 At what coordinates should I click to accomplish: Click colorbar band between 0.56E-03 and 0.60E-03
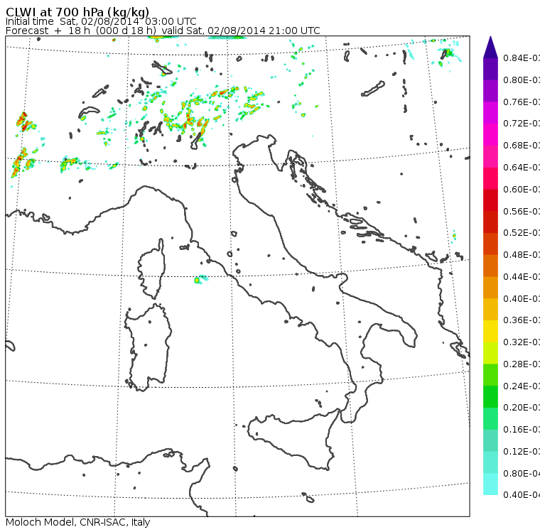point(490,200)
